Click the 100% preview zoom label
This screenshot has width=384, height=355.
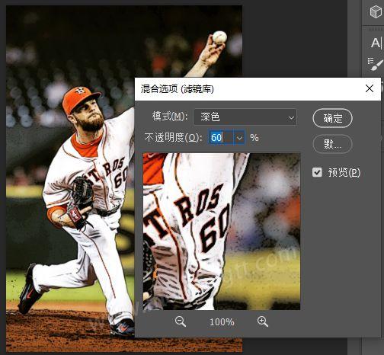(x=222, y=322)
